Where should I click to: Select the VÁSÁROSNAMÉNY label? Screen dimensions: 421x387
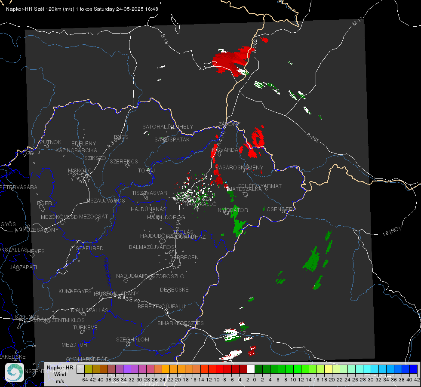click(x=239, y=167)
